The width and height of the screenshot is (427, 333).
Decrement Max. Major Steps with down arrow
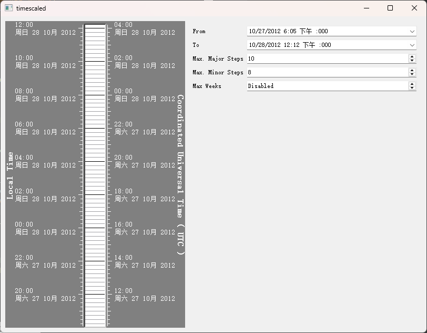412,61
